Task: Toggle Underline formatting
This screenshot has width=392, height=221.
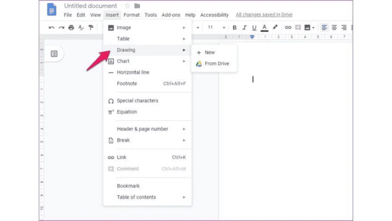Action: 254,28
